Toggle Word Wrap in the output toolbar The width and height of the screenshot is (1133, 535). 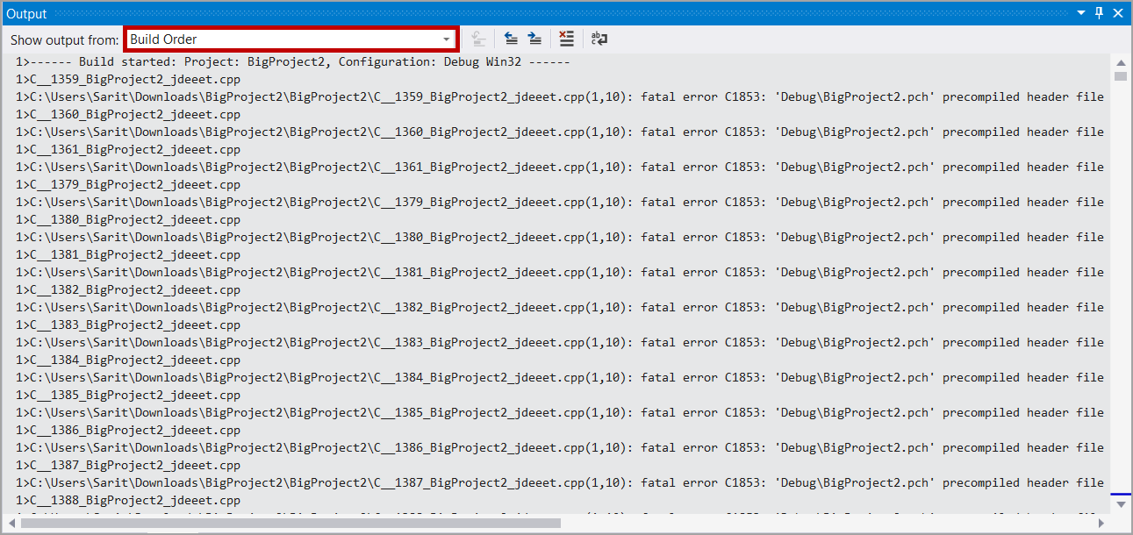point(599,39)
